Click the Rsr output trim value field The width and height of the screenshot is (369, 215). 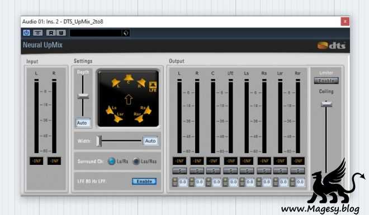click(300, 182)
